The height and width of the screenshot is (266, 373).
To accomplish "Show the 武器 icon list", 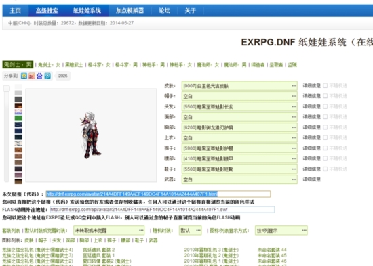I will click(153, 240).
